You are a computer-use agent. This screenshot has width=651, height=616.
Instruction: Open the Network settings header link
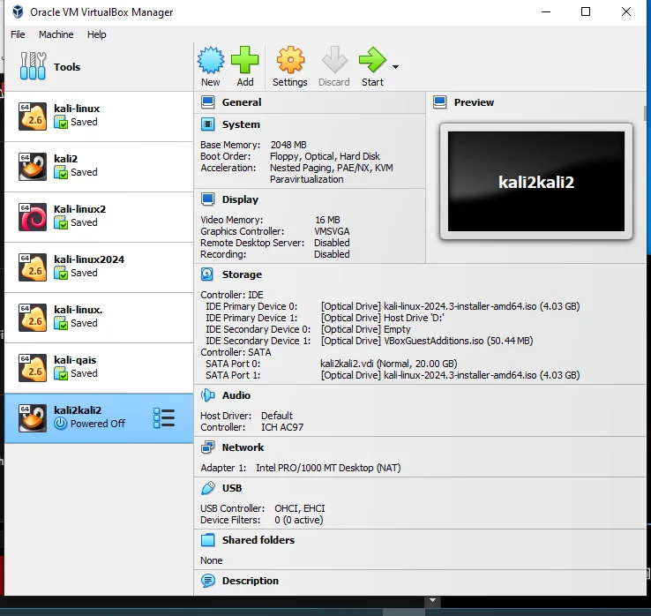click(x=243, y=447)
